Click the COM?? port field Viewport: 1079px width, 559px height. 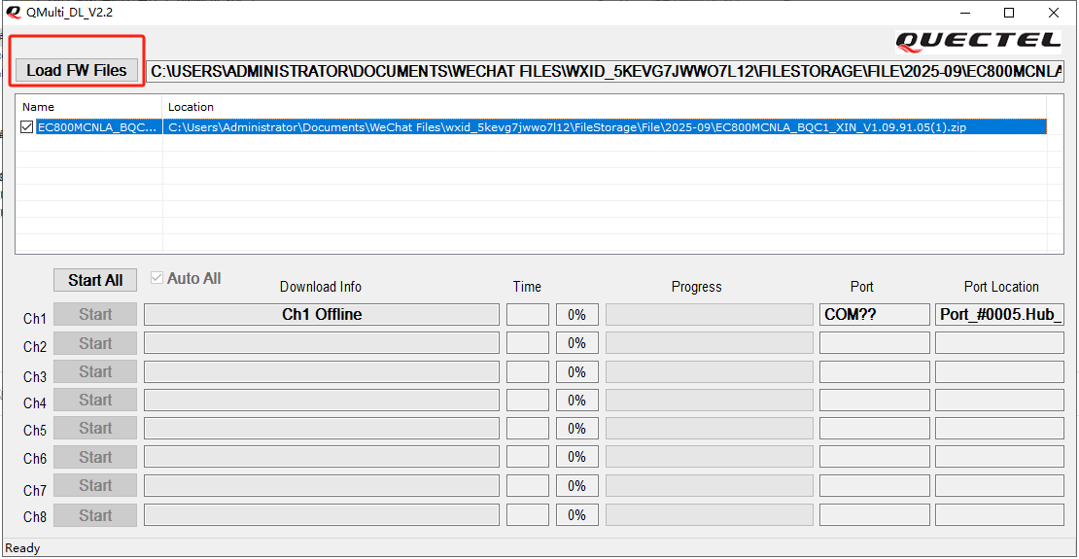(x=875, y=315)
